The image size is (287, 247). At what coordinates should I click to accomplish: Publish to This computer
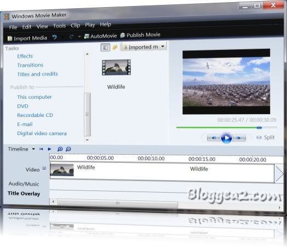[x=35, y=97]
